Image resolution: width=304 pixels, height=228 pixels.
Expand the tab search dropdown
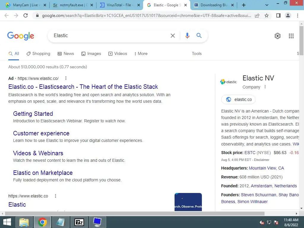coord(267,5)
